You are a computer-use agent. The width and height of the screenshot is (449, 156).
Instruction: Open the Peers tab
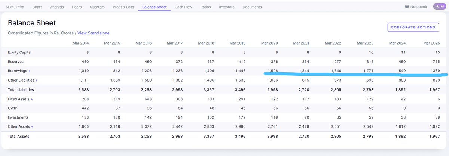pyautogui.click(x=77, y=7)
